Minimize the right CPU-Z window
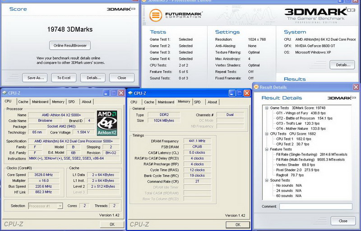 coord(232,93)
